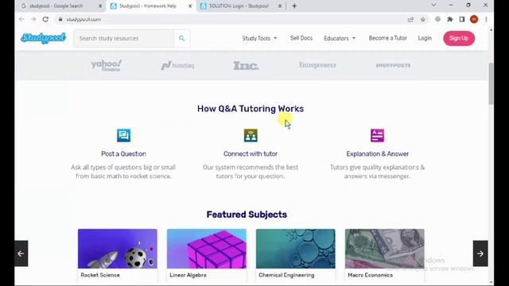Click the Yahoo Finance logo
Image resolution: width=509 pixels, height=286 pixels.
pos(106,65)
